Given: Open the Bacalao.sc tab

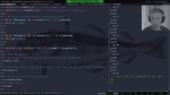Looking at the screenshot, I should (57, 4).
